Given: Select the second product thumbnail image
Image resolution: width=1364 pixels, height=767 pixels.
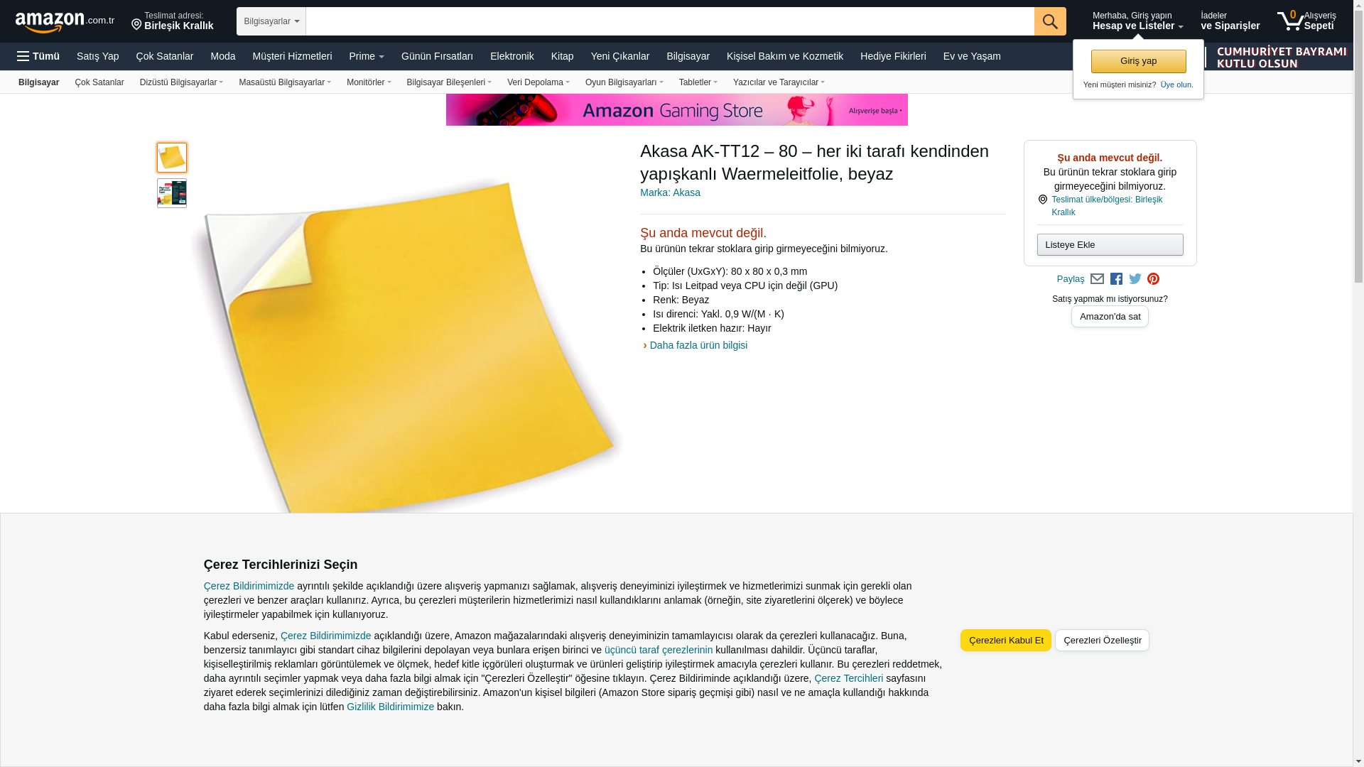Looking at the screenshot, I should pyautogui.click(x=172, y=193).
